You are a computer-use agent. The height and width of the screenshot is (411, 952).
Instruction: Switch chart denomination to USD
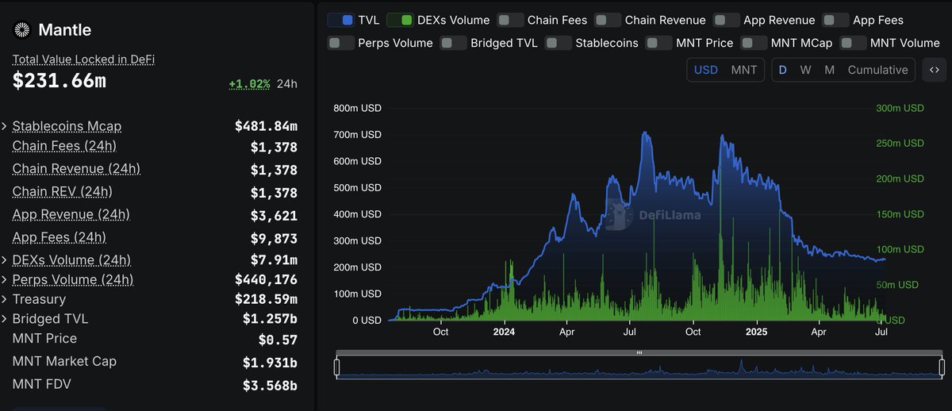click(x=706, y=70)
